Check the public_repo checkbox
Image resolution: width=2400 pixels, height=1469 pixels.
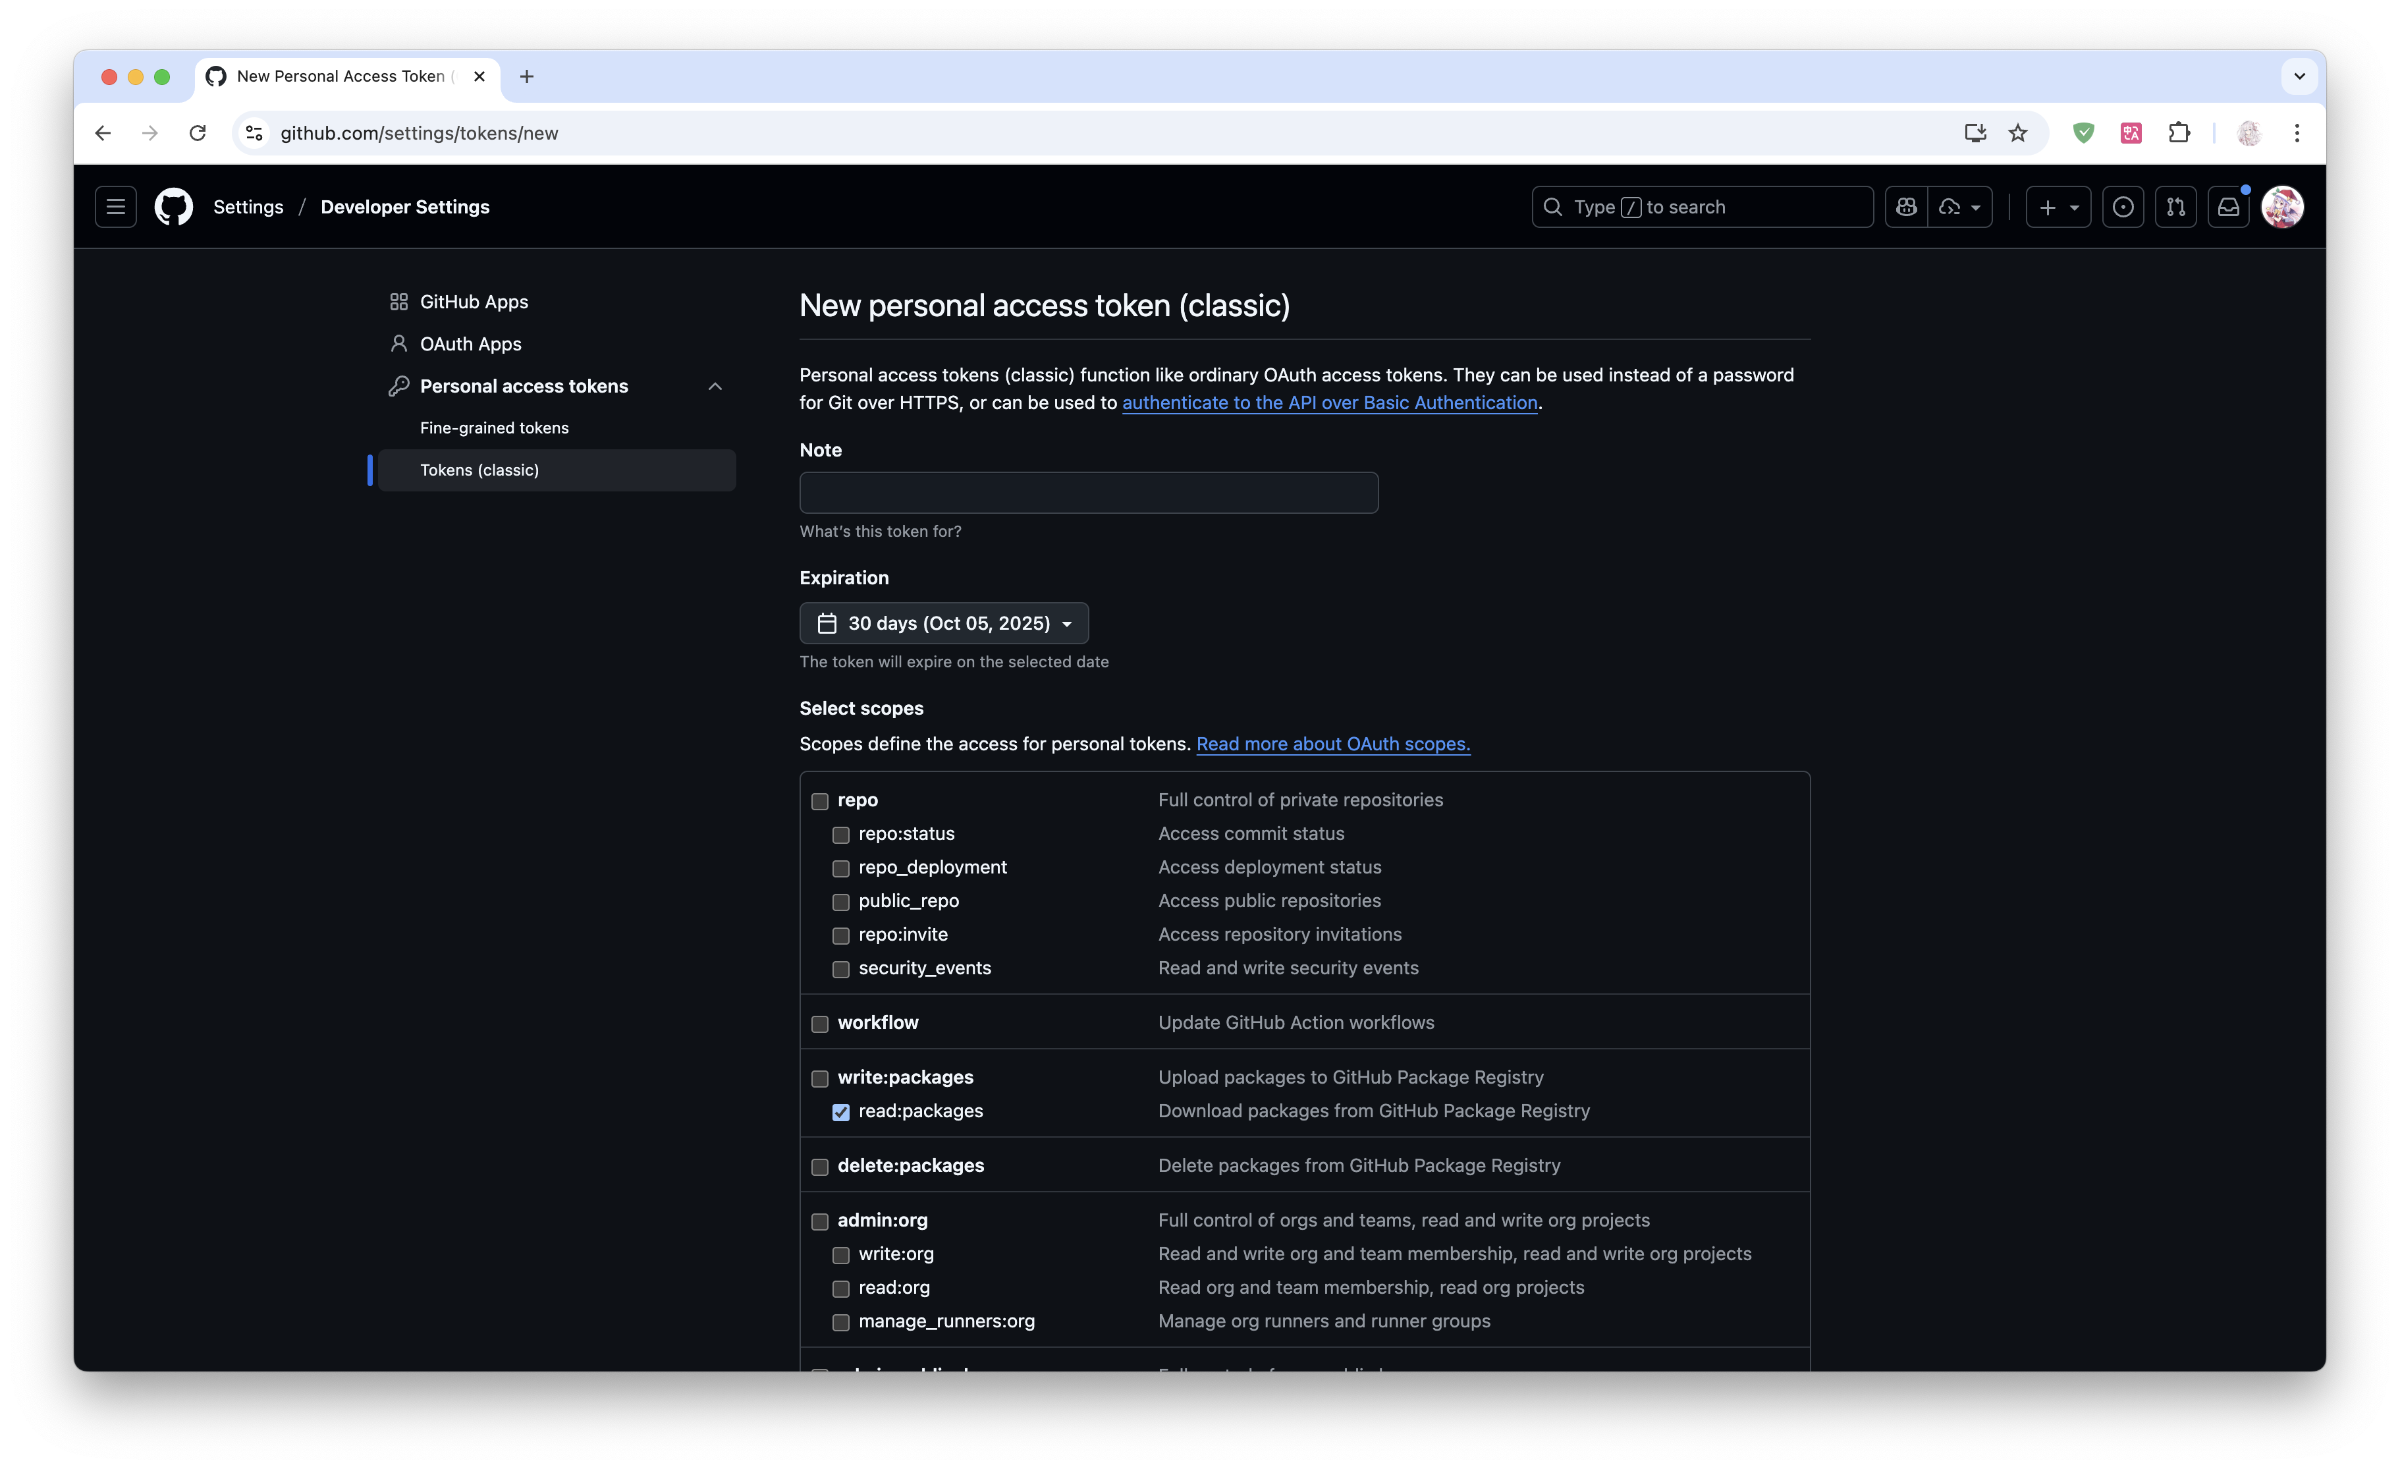[840, 902]
